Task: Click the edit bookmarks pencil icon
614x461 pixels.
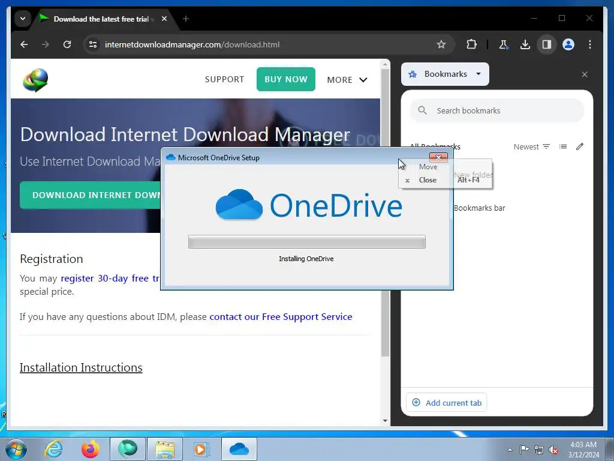Action: coord(580,146)
